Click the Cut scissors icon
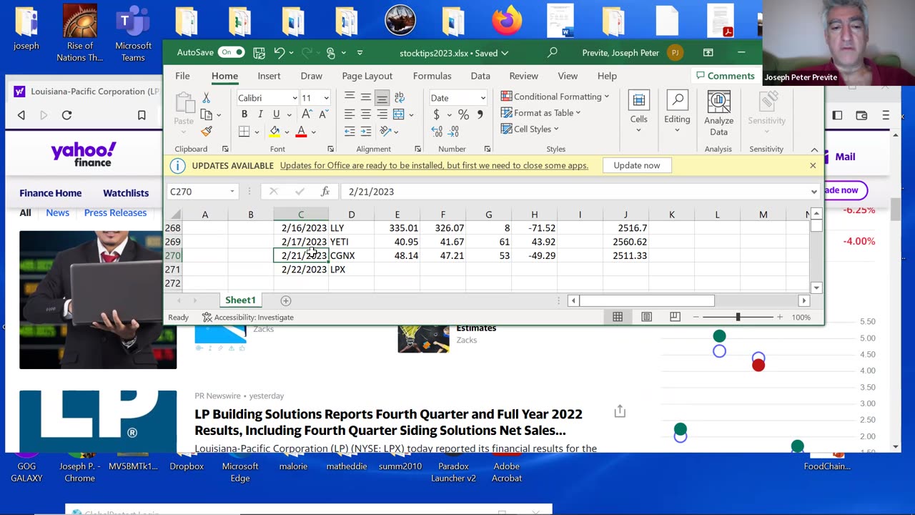The width and height of the screenshot is (915, 515). [206, 98]
